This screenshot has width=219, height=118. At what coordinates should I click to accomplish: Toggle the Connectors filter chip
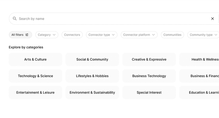[72, 35]
